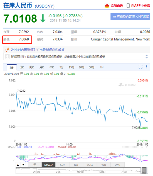Add USDCNY to watchlist via 添加自选

click(x=117, y=6)
